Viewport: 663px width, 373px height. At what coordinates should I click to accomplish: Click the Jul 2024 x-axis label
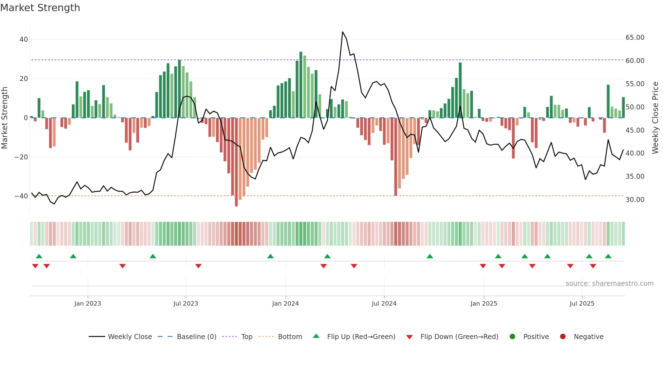[x=384, y=303]
